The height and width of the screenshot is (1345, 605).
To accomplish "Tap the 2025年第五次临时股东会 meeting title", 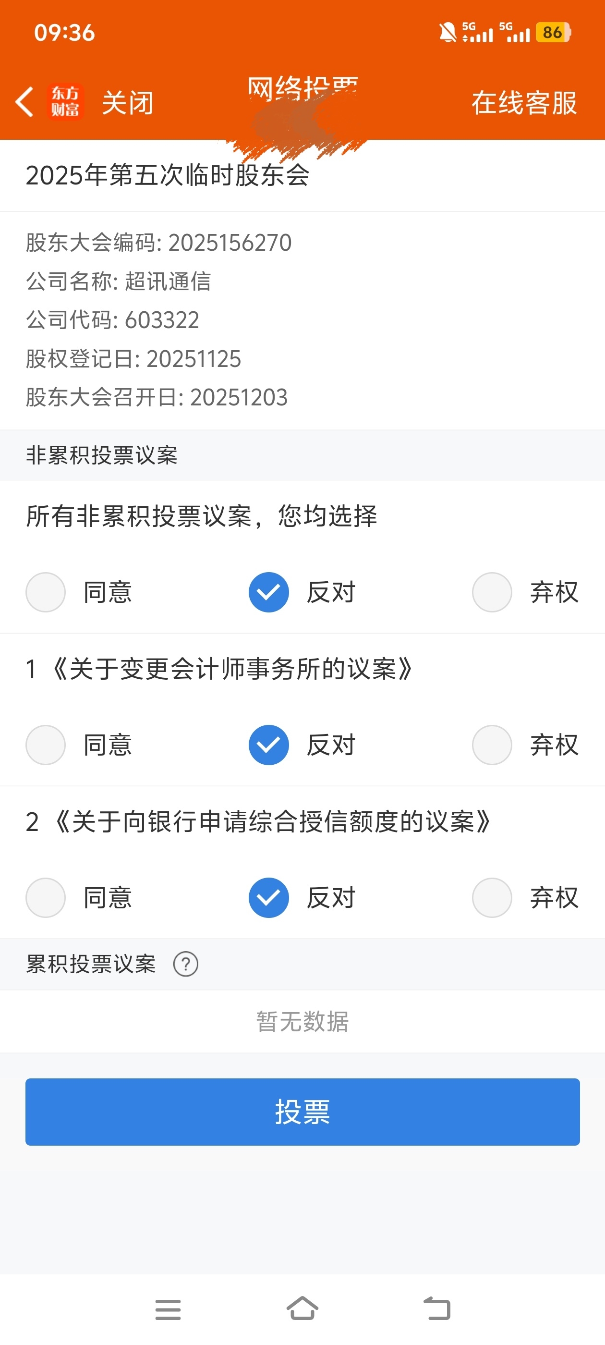I will (168, 175).
